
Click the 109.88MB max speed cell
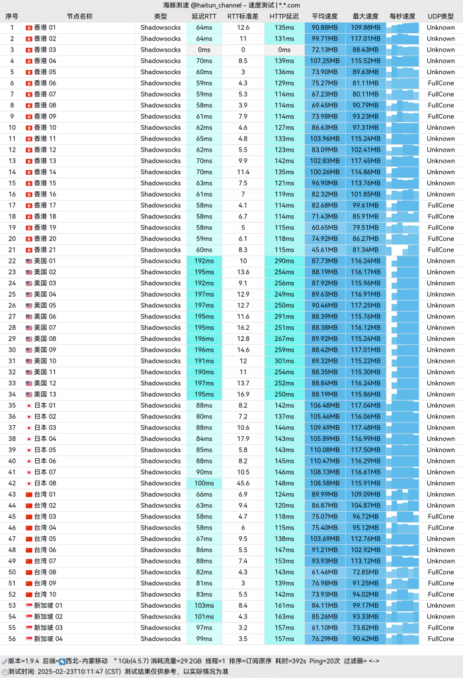coord(366,28)
